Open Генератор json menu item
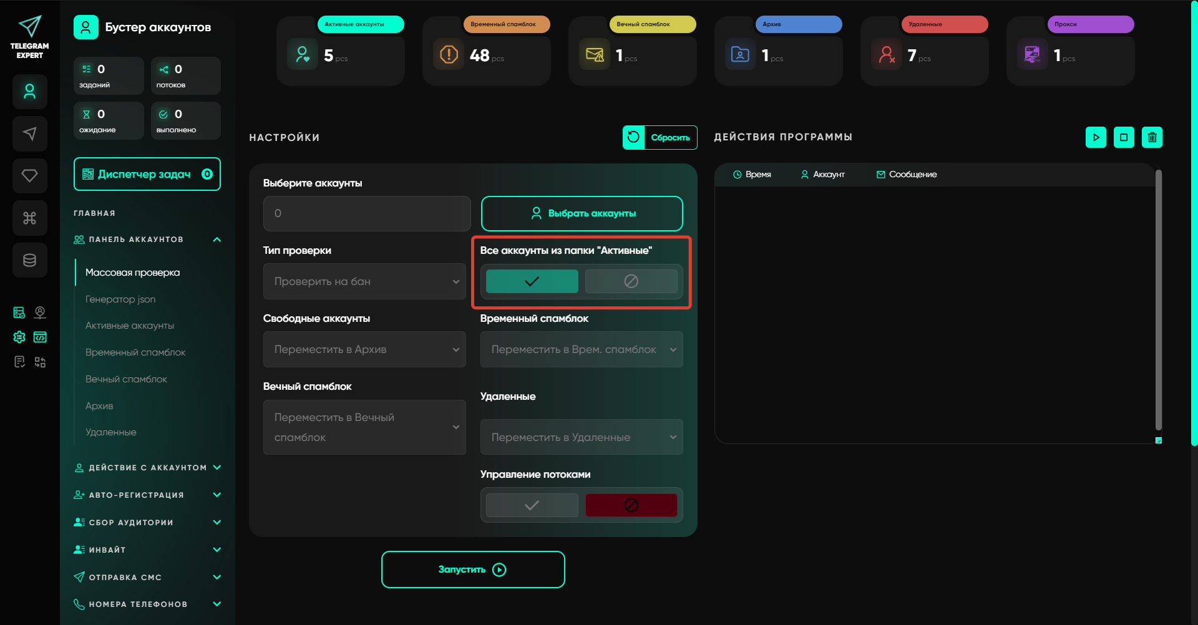Viewport: 1198px width, 625px height. (x=120, y=299)
